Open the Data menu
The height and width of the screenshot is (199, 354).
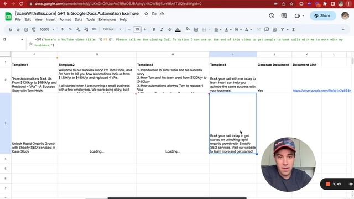(79, 20)
